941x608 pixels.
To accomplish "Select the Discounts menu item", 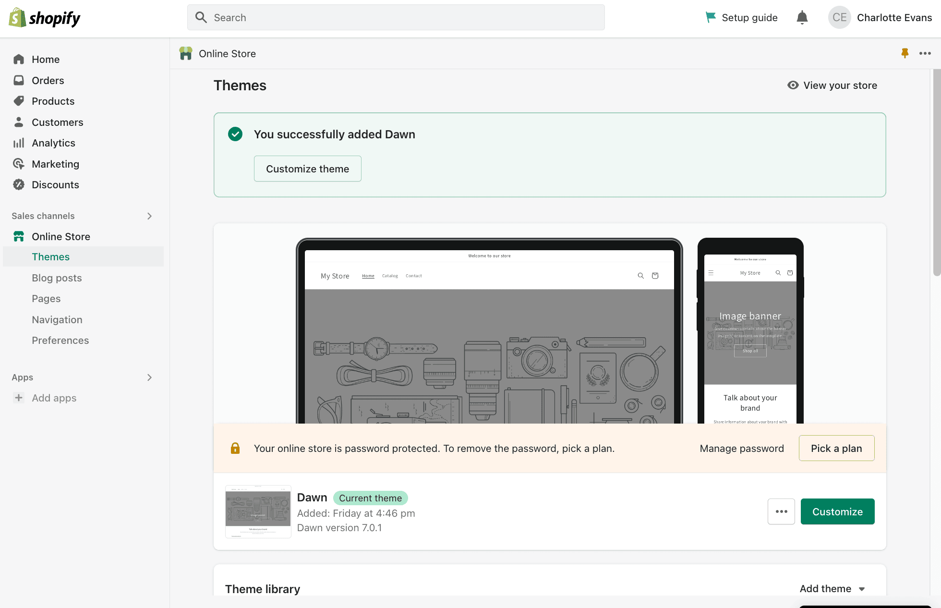I will tap(56, 184).
